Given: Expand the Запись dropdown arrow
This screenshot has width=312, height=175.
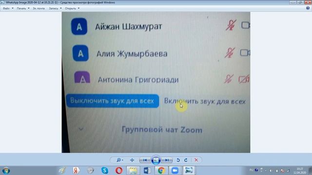Looking at the screenshot, I should [x=61, y=8].
